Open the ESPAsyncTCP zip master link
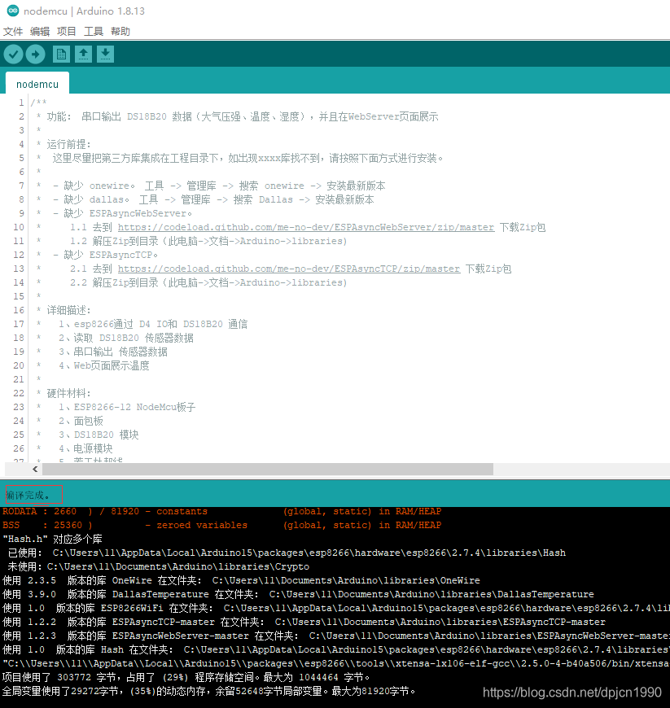Image resolution: width=670 pixels, height=708 pixels. [289, 269]
